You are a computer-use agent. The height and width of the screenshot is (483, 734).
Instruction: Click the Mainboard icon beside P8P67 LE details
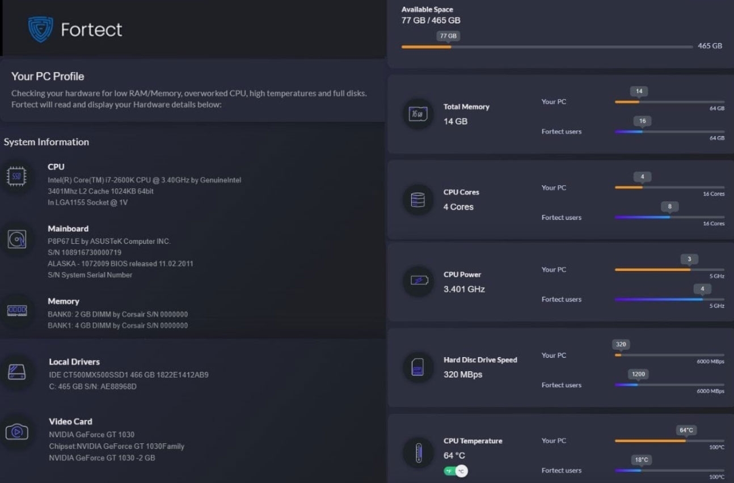(x=17, y=240)
